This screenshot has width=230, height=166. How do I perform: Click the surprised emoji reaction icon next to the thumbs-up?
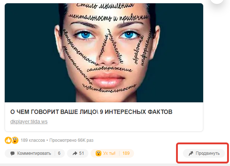pyautogui.click(x=15, y=140)
